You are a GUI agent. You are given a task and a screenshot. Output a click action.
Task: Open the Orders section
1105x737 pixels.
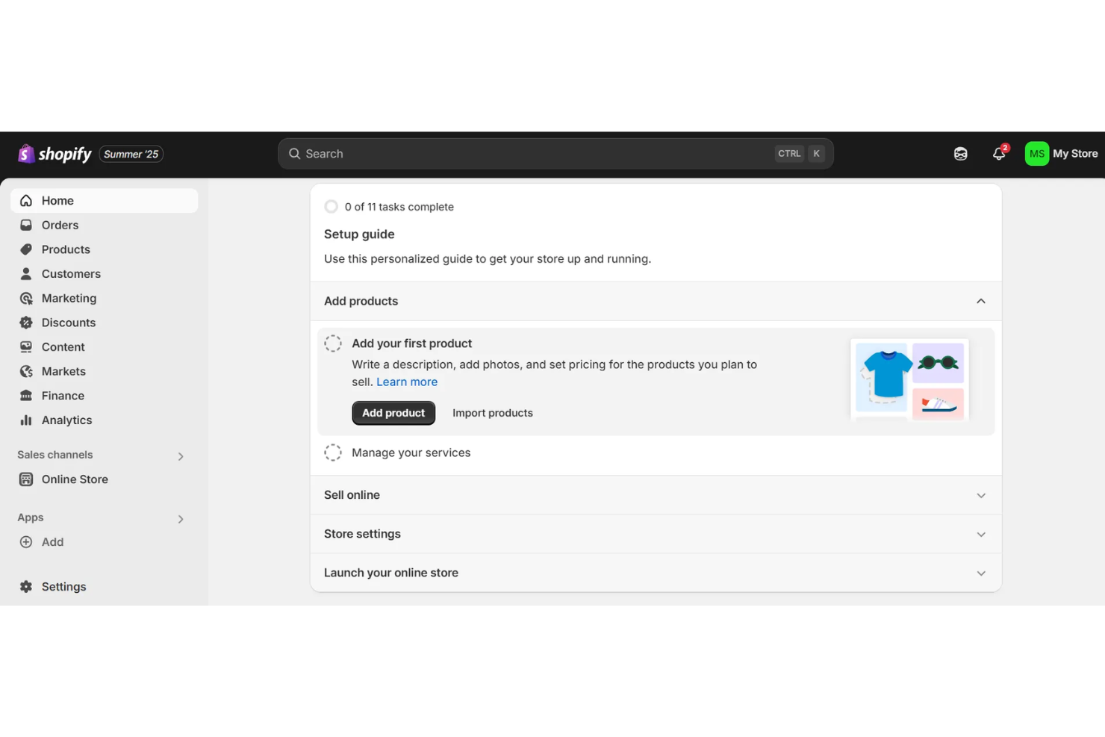tap(60, 225)
